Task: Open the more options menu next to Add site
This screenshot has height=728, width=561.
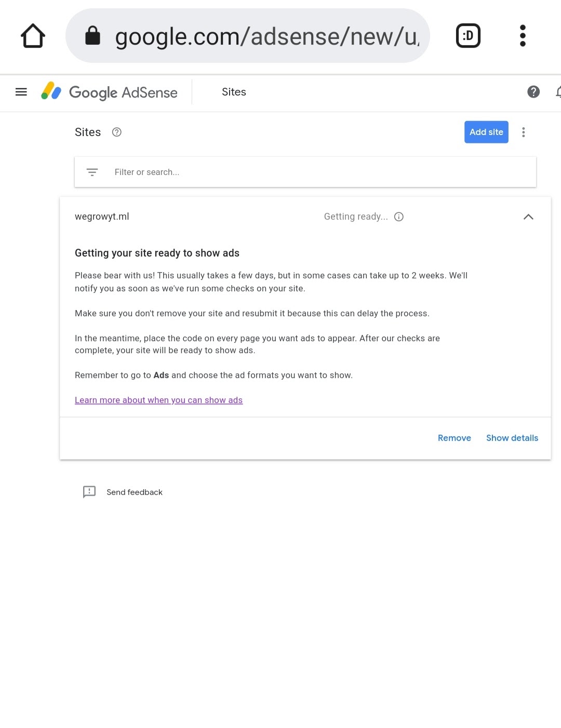Action: pos(524,132)
